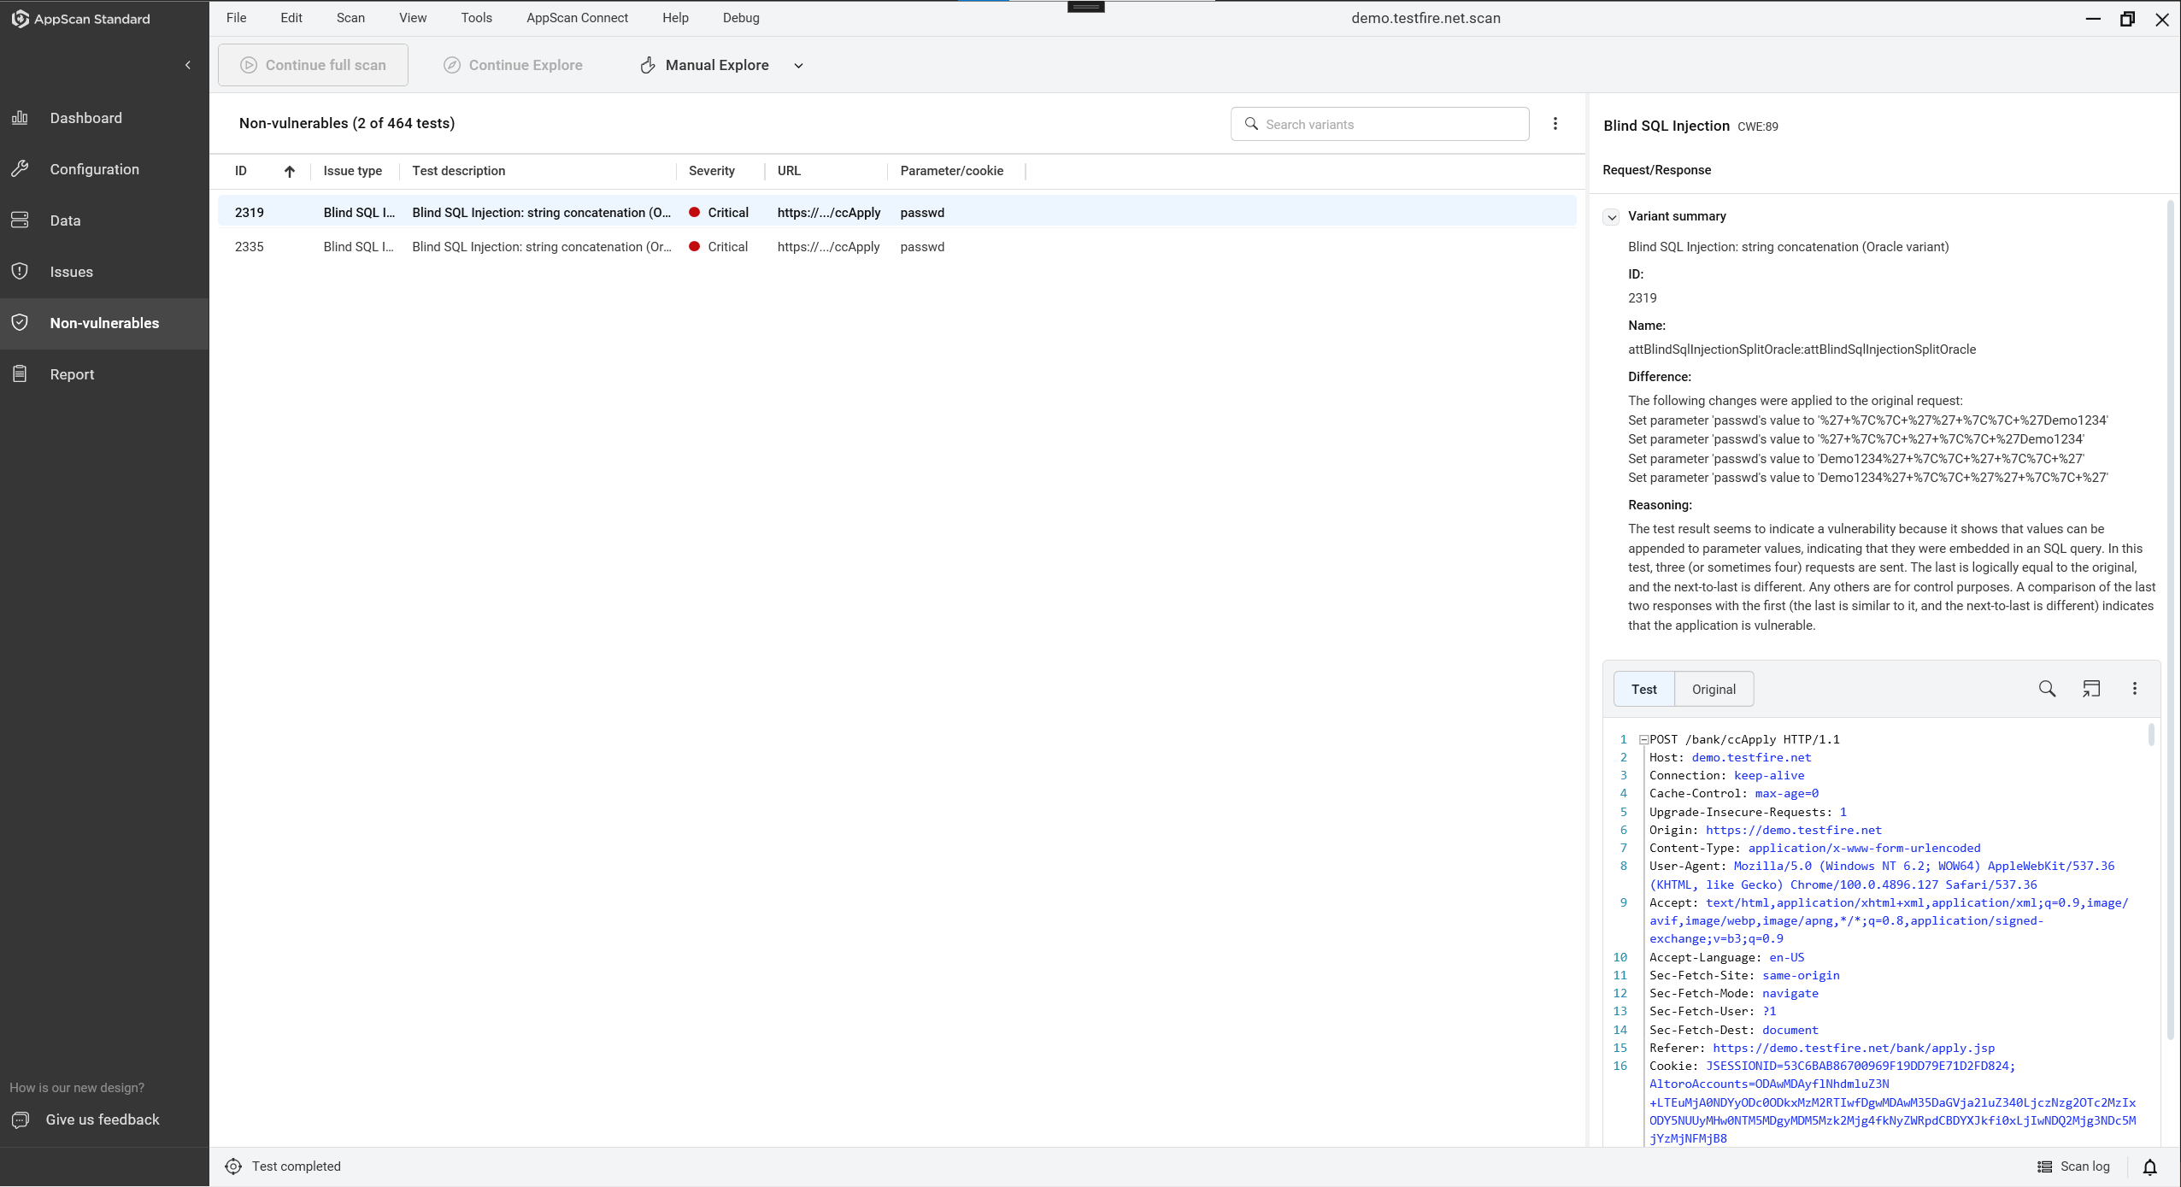Click the three-dot options menu icon

tap(1555, 123)
